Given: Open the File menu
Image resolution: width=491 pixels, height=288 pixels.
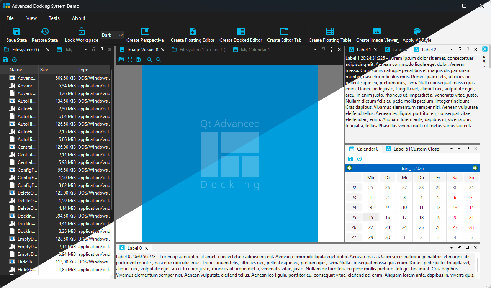Looking at the screenshot, I should (10, 18).
